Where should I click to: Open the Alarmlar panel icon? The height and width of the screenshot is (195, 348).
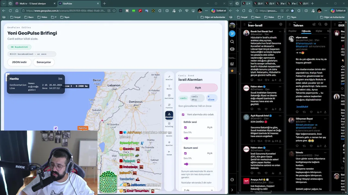coord(169,115)
